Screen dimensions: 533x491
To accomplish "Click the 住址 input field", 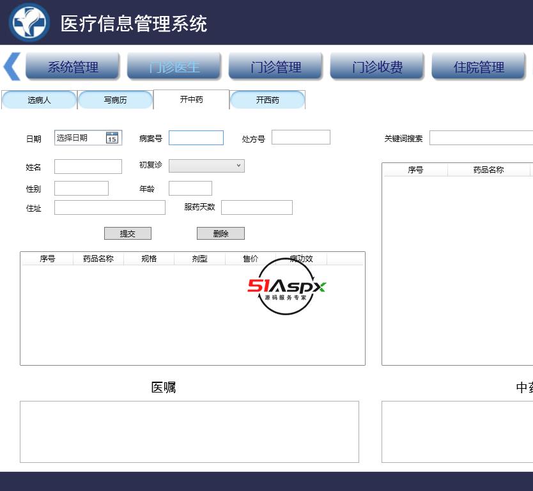I will 110,207.
